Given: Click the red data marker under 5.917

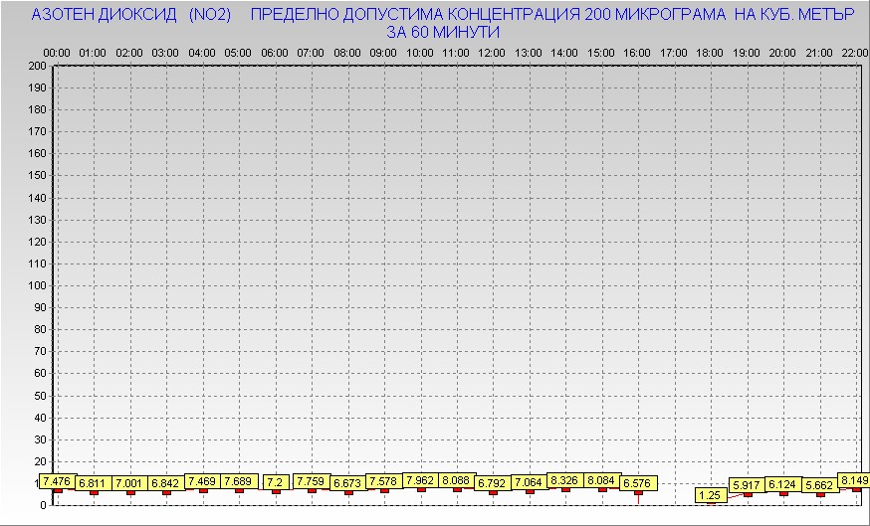Looking at the screenshot, I should pos(748,494).
